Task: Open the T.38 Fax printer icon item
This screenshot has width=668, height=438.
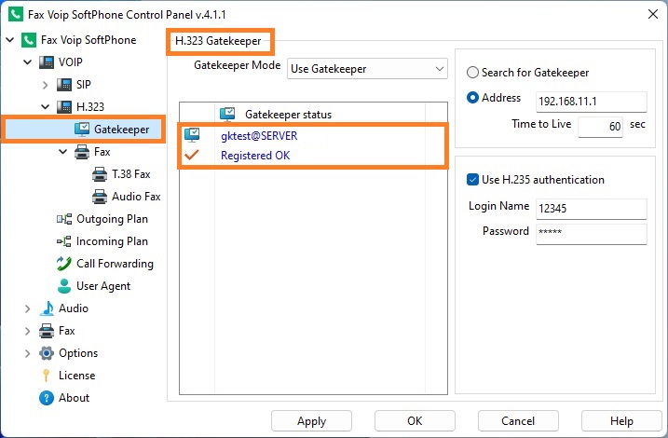Action: 100,174
